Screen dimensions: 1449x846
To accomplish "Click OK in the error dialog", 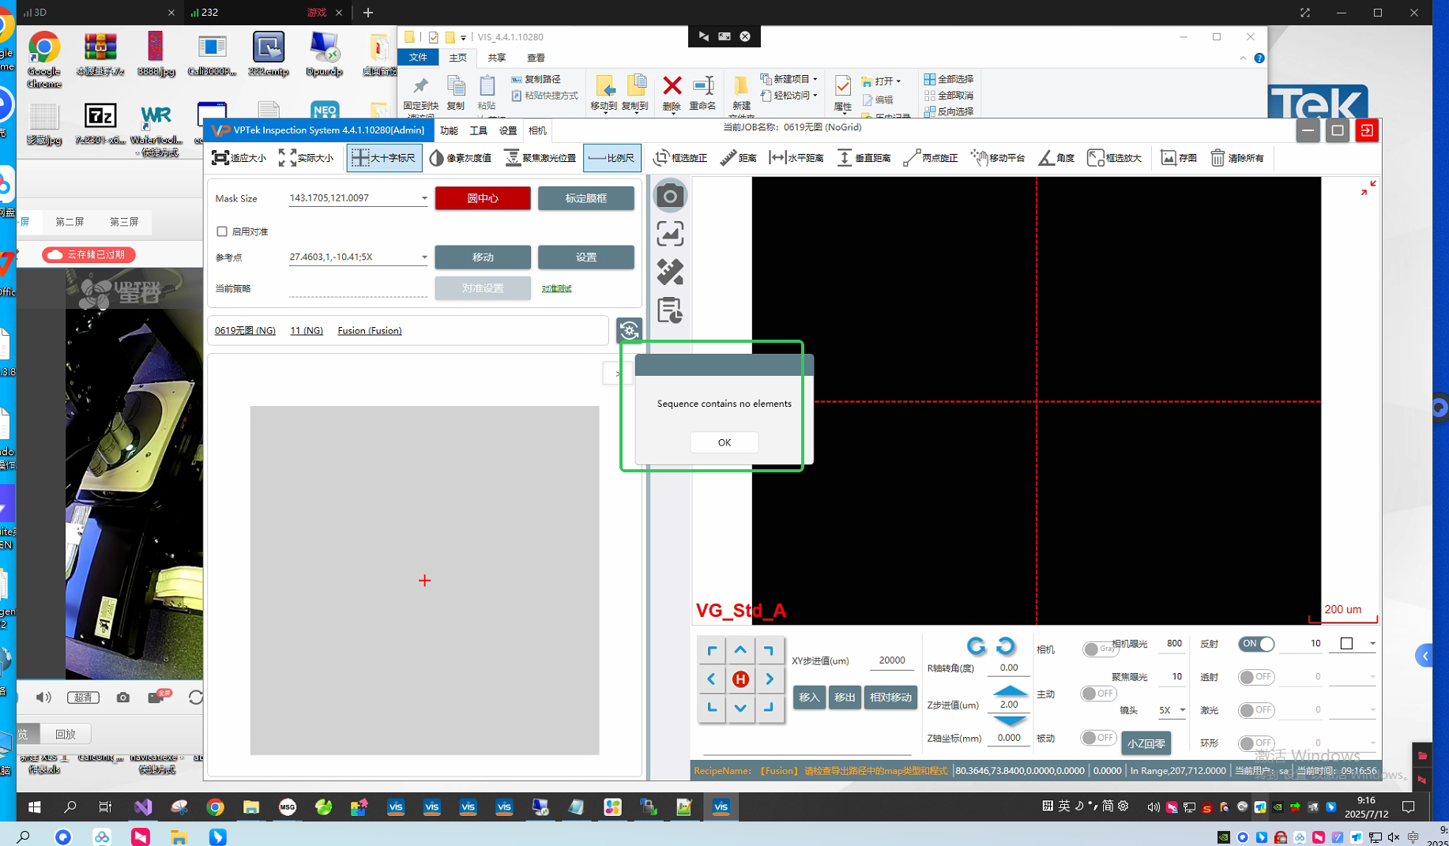I will tap(724, 442).
